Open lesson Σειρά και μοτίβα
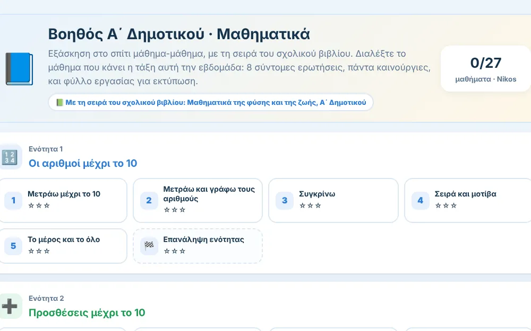This screenshot has width=531, height=331. tap(468, 200)
